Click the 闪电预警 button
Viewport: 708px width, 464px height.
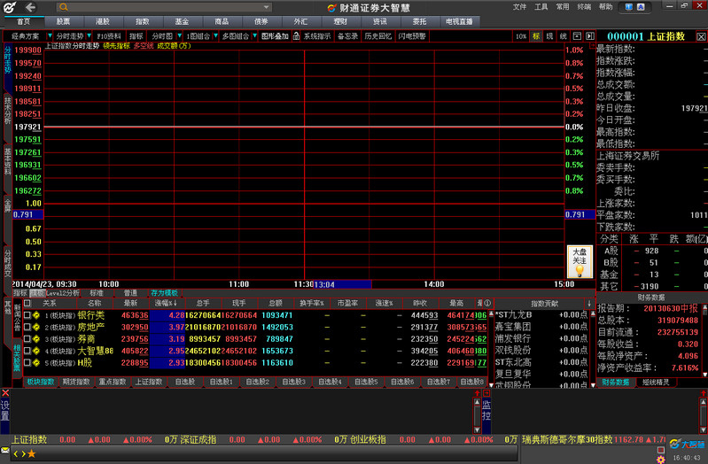pyautogui.click(x=412, y=36)
